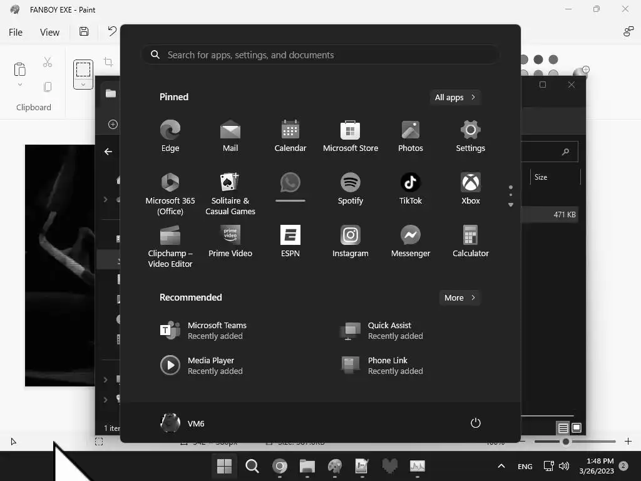641x481 pixels.
Task: Open recommended Quick Assist
Action: [x=382, y=331]
